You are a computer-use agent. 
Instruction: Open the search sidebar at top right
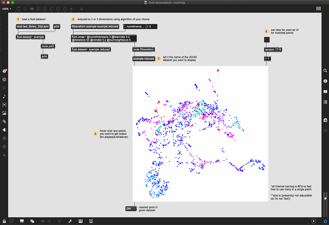(x=325, y=71)
